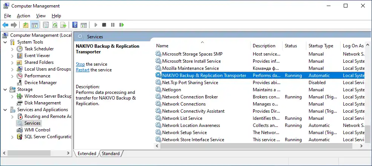Open the blue Help toolbar icon

pyautogui.click(x=75, y=25)
